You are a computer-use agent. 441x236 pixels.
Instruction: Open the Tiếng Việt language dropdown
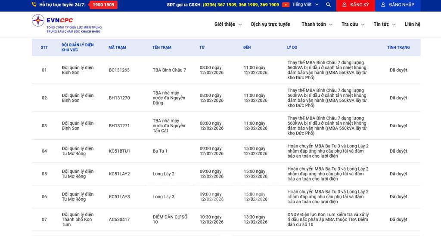coord(305,5)
